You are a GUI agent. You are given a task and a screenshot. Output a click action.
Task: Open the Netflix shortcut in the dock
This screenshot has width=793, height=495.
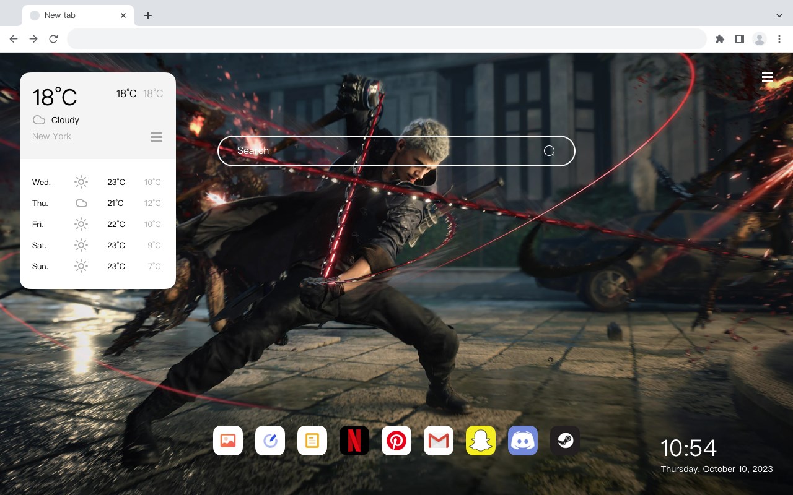tap(354, 441)
